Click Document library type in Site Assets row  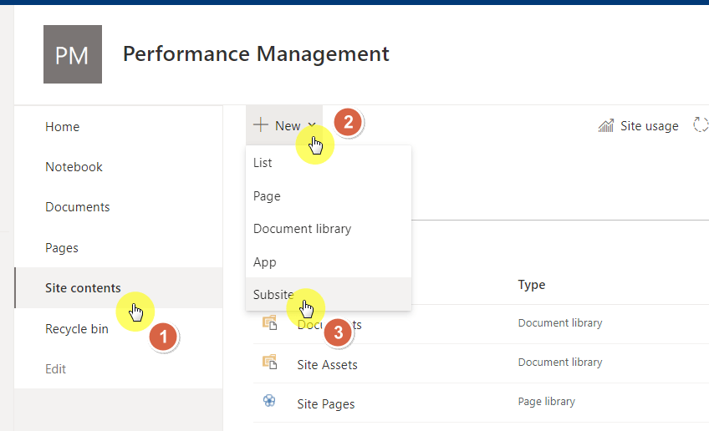click(560, 363)
